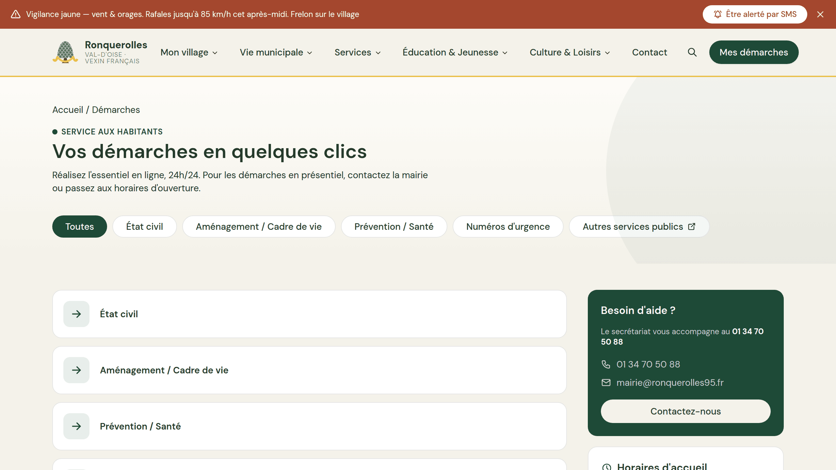Open the Aménagement / Cadre de vie card title
836x470 pixels.
[x=164, y=370]
